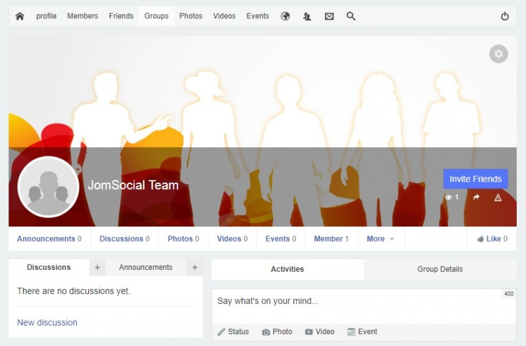Choose Video post type
This screenshot has width=526, height=346.
click(x=320, y=332)
